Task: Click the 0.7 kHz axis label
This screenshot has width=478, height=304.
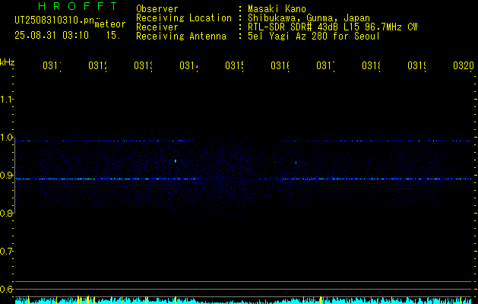Action: point(6,252)
